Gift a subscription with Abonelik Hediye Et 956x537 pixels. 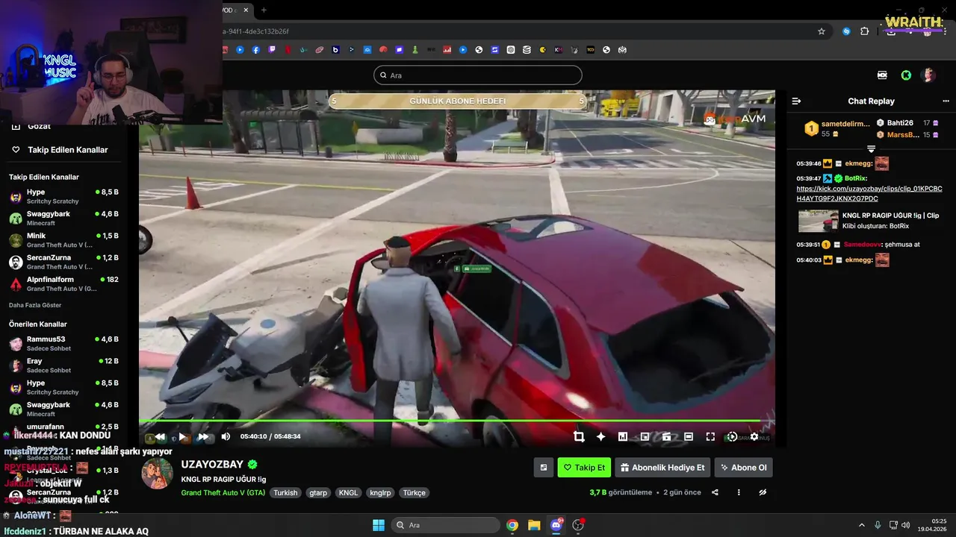tap(662, 468)
